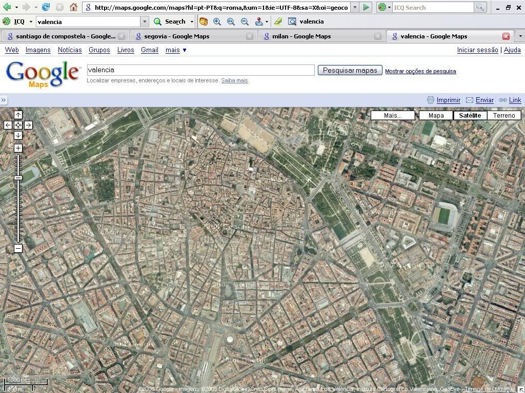
Task: Click the browser home icon
Action: 73,7
